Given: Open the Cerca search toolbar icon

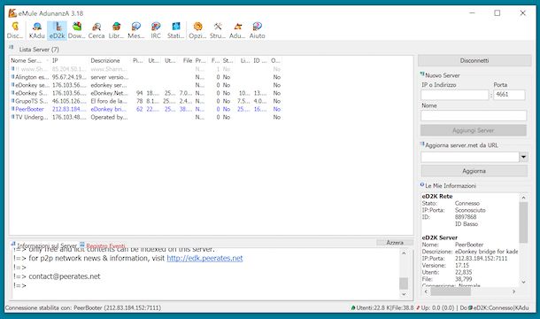Looking at the screenshot, I should [x=96, y=30].
